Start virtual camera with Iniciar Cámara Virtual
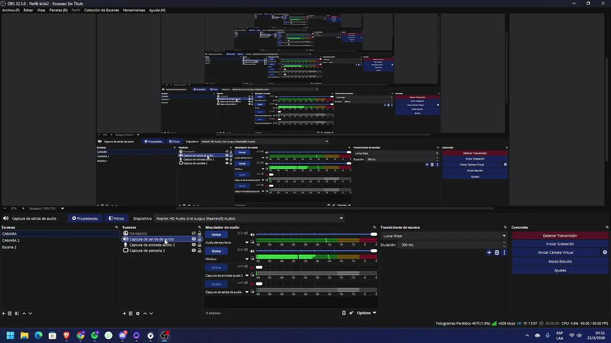Image resolution: width=611 pixels, height=343 pixels. (556, 252)
